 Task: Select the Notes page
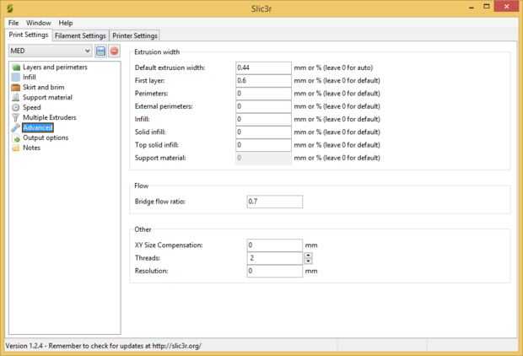click(x=31, y=148)
